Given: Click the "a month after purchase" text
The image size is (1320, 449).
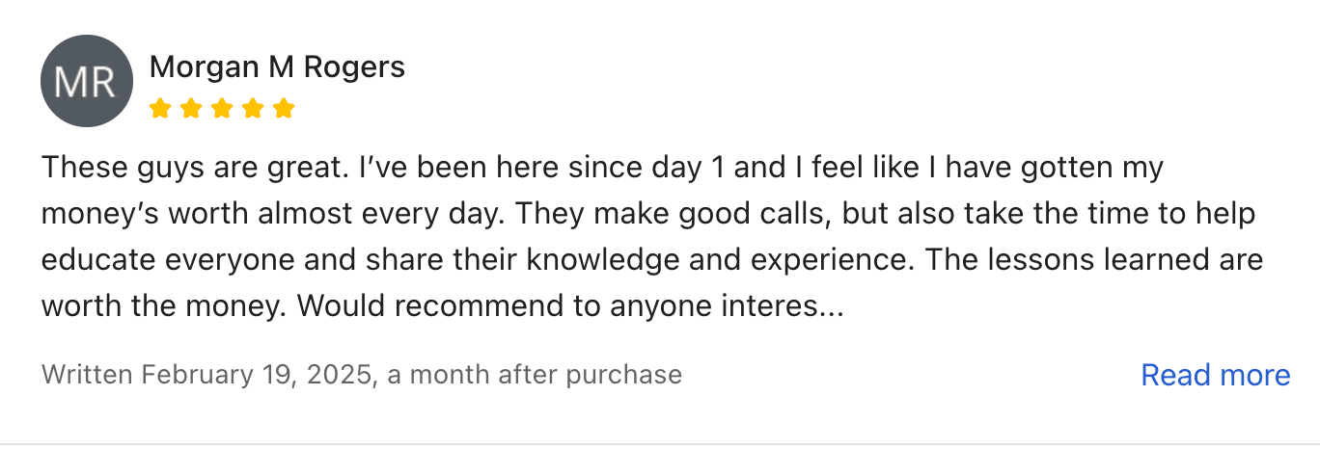Looking at the screenshot, I should coord(535,374).
